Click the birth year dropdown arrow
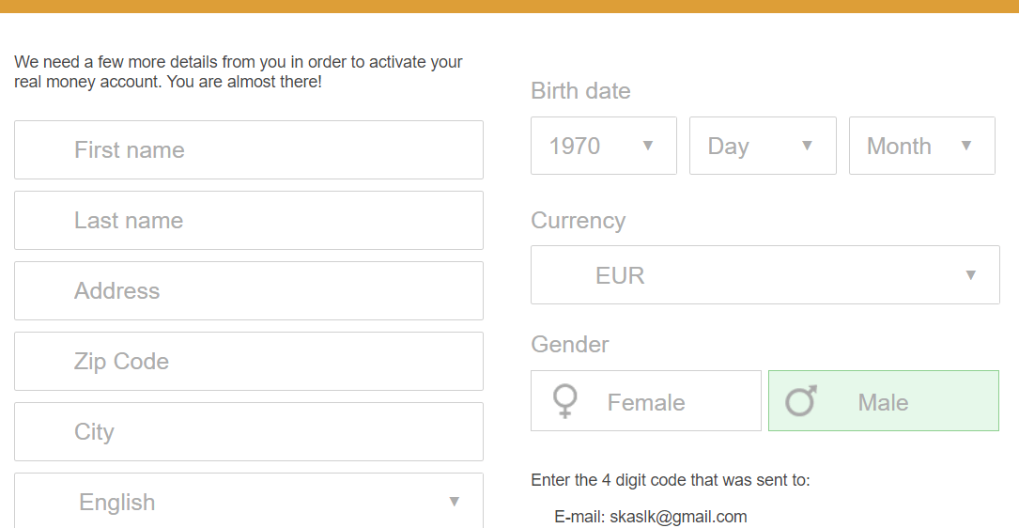The width and height of the screenshot is (1019, 528). pyautogui.click(x=648, y=146)
